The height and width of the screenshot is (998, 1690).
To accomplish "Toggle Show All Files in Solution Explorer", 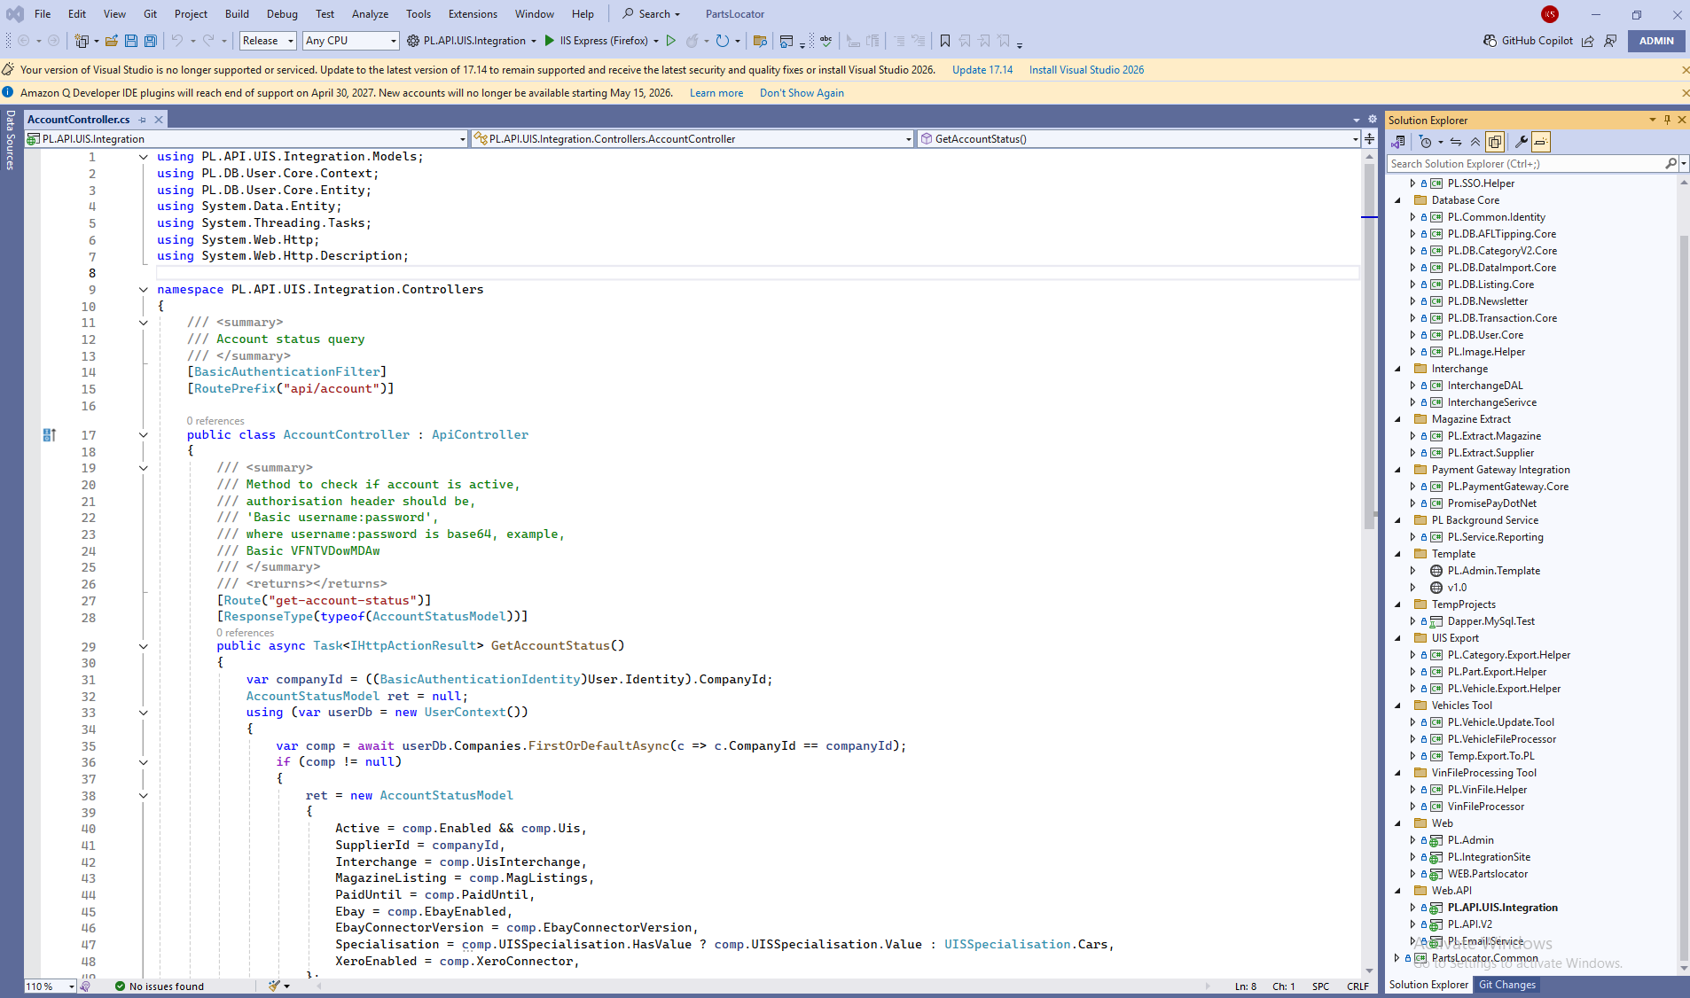I will [1495, 142].
